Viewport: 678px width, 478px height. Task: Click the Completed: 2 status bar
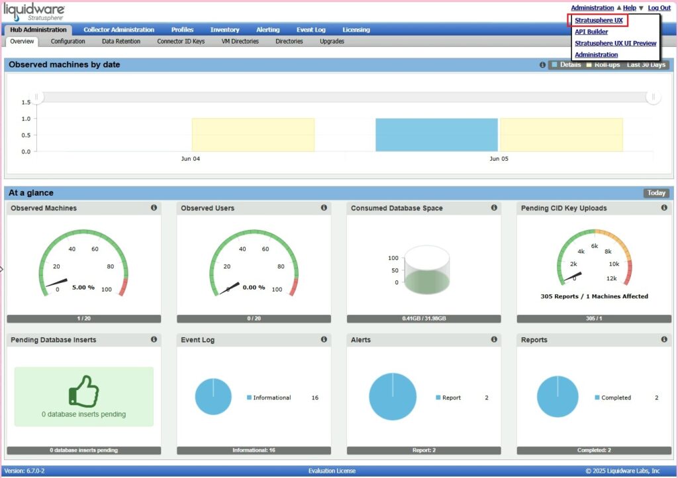(x=594, y=450)
